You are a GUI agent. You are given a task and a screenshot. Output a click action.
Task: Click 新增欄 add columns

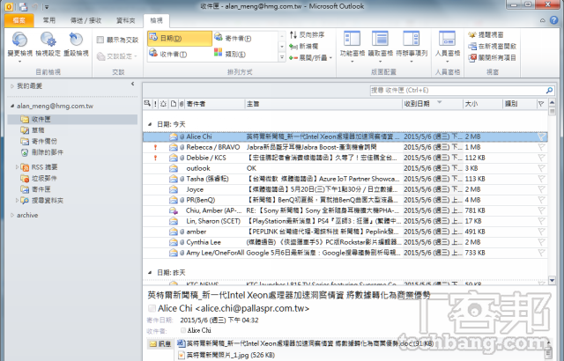pos(303,46)
